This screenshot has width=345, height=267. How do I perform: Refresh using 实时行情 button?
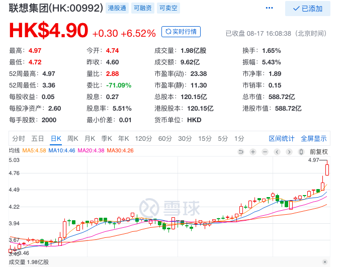[x=181, y=32]
